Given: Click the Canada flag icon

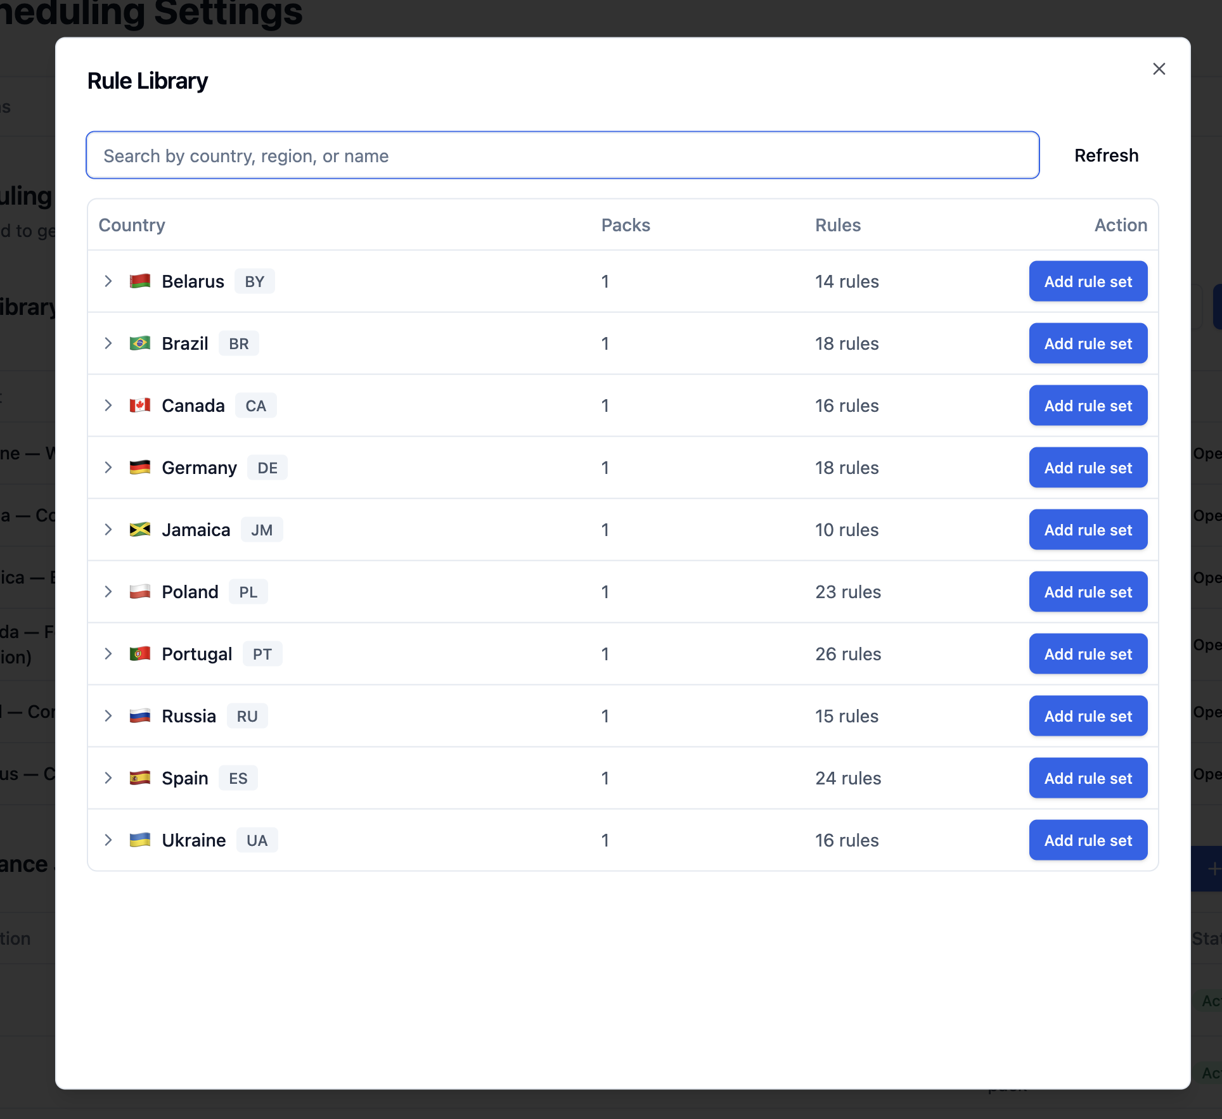Looking at the screenshot, I should [140, 406].
